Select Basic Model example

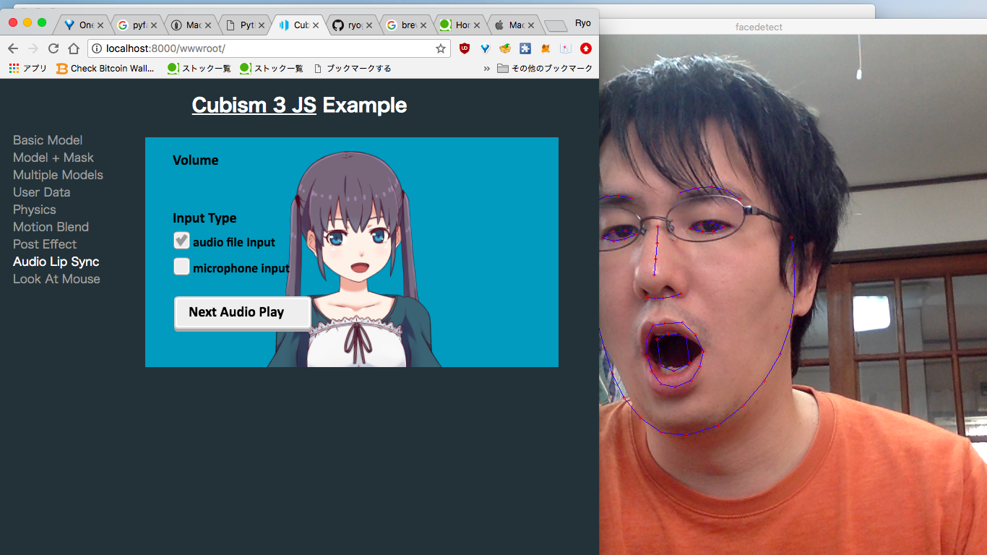point(48,140)
